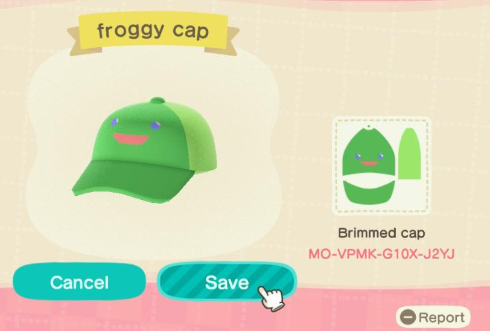
Task: Click the button on top of the cap
Action: (157, 100)
